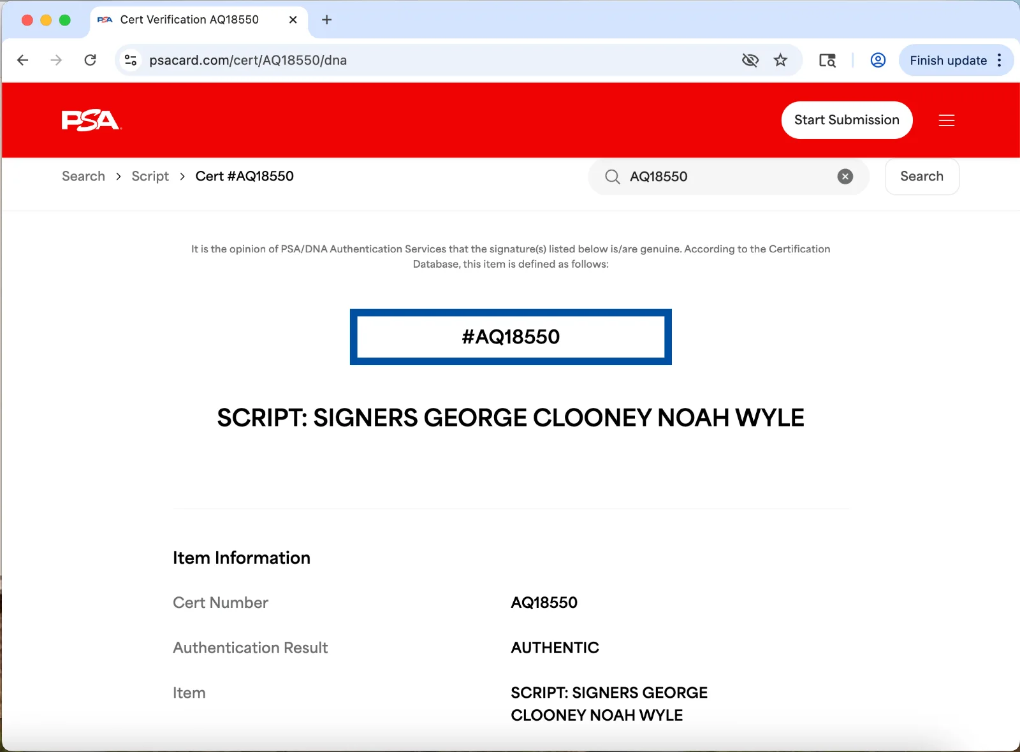Screen dimensions: 1020x752
Task: Click the Authentication Result label
Action: [250, 647]
